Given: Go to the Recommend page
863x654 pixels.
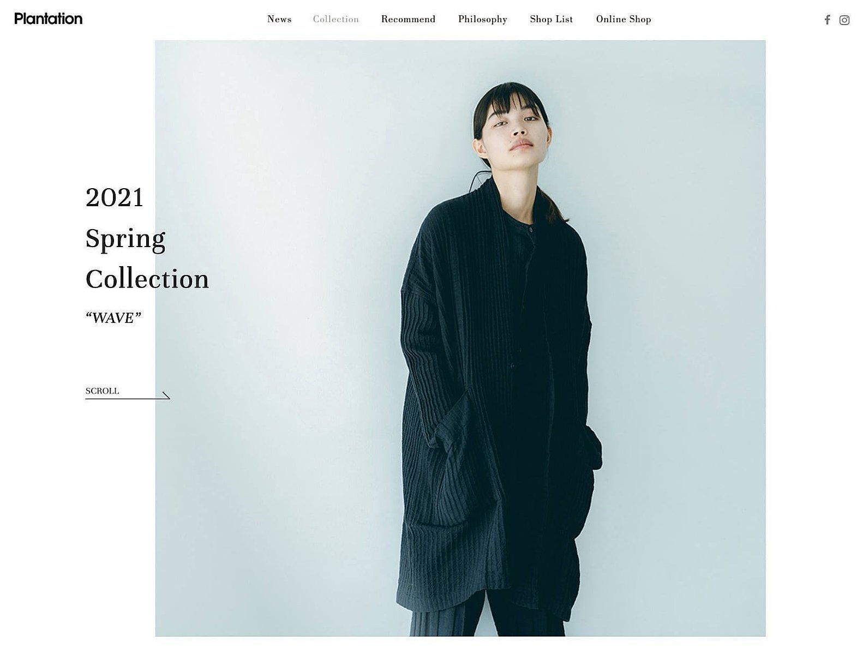Looking at the screenshot, I should point(408,19).
